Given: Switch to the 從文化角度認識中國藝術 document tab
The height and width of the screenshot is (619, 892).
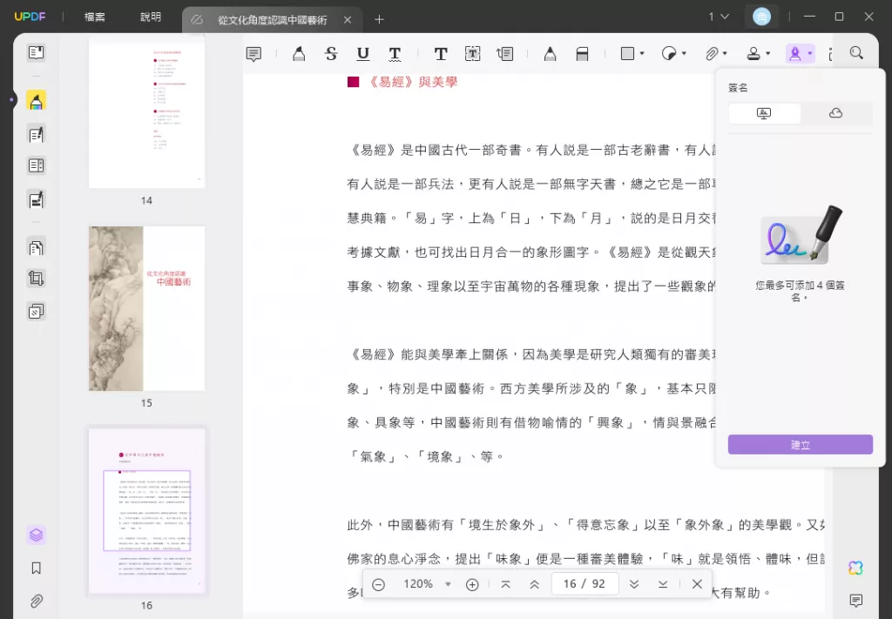Looking at the screenshot, I should [x=273, y=20].
